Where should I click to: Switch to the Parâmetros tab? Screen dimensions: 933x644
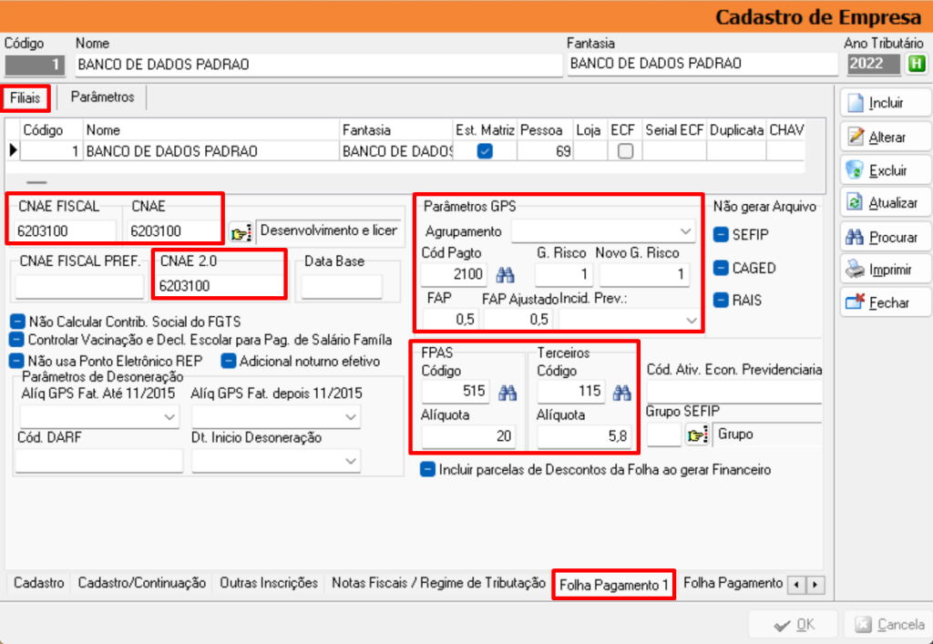[x=102, y=97]
